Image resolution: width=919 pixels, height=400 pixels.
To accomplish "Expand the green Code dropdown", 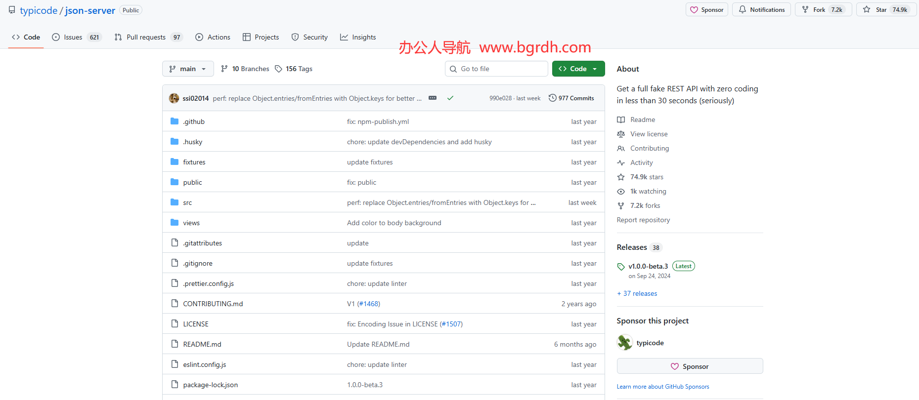I will tap(578, 69).
